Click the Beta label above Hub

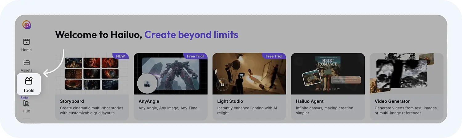pyautogui.click(x=24, y=98)
